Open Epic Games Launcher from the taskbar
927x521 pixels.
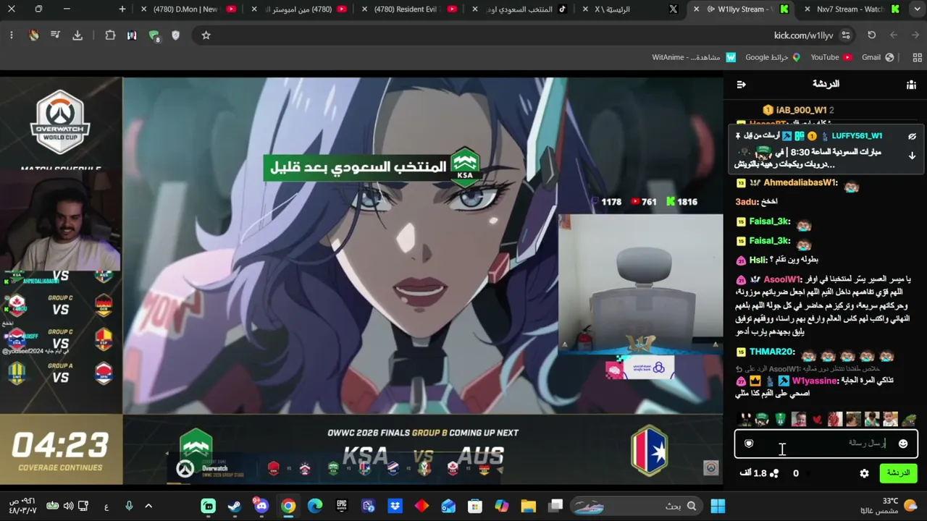pyautogui.click(x=342, y=506)
